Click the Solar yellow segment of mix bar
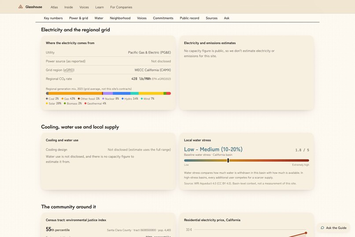This screenshot has width=355, height=237. tap(151, 94)
